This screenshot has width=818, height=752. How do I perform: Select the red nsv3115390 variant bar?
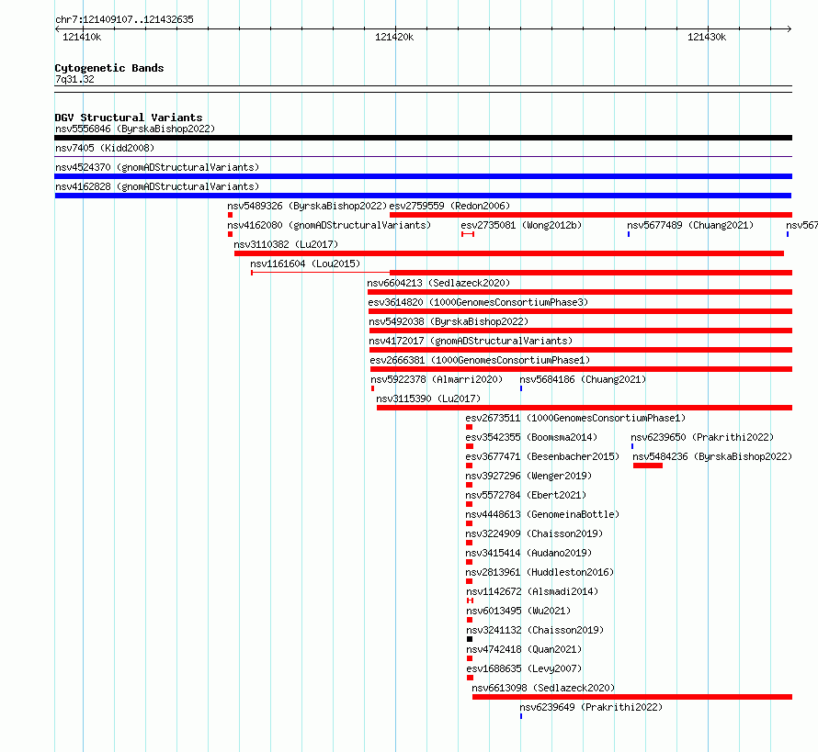pyautogui.click(x=585, y=408)
